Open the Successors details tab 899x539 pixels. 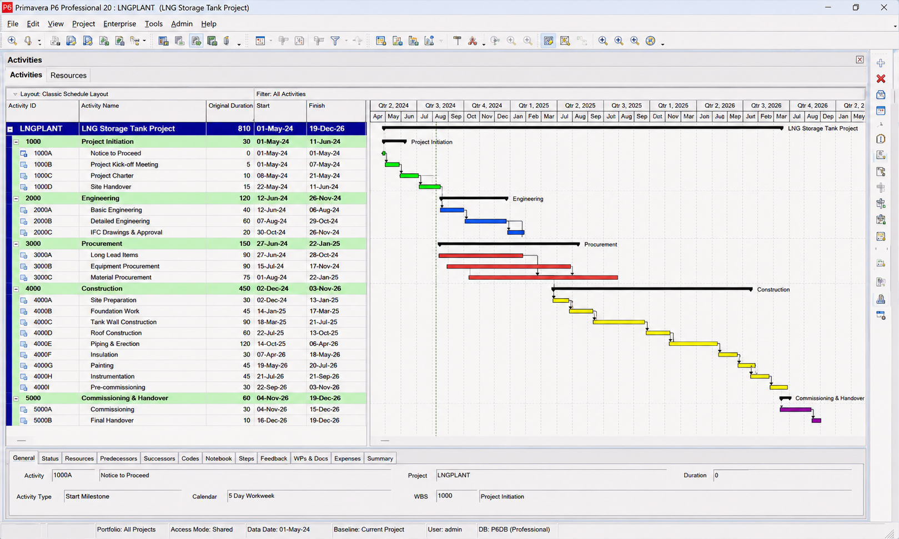point(159,459)
